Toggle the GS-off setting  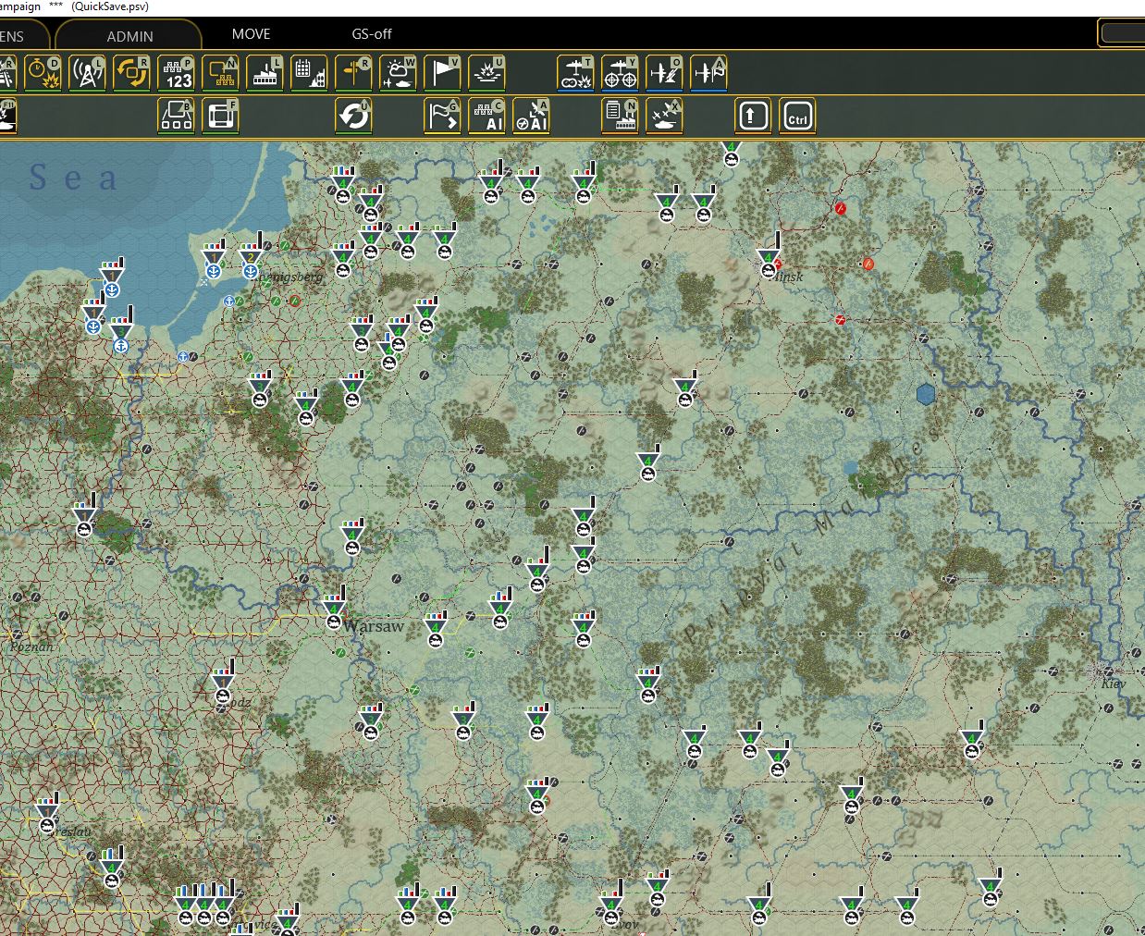372,34
